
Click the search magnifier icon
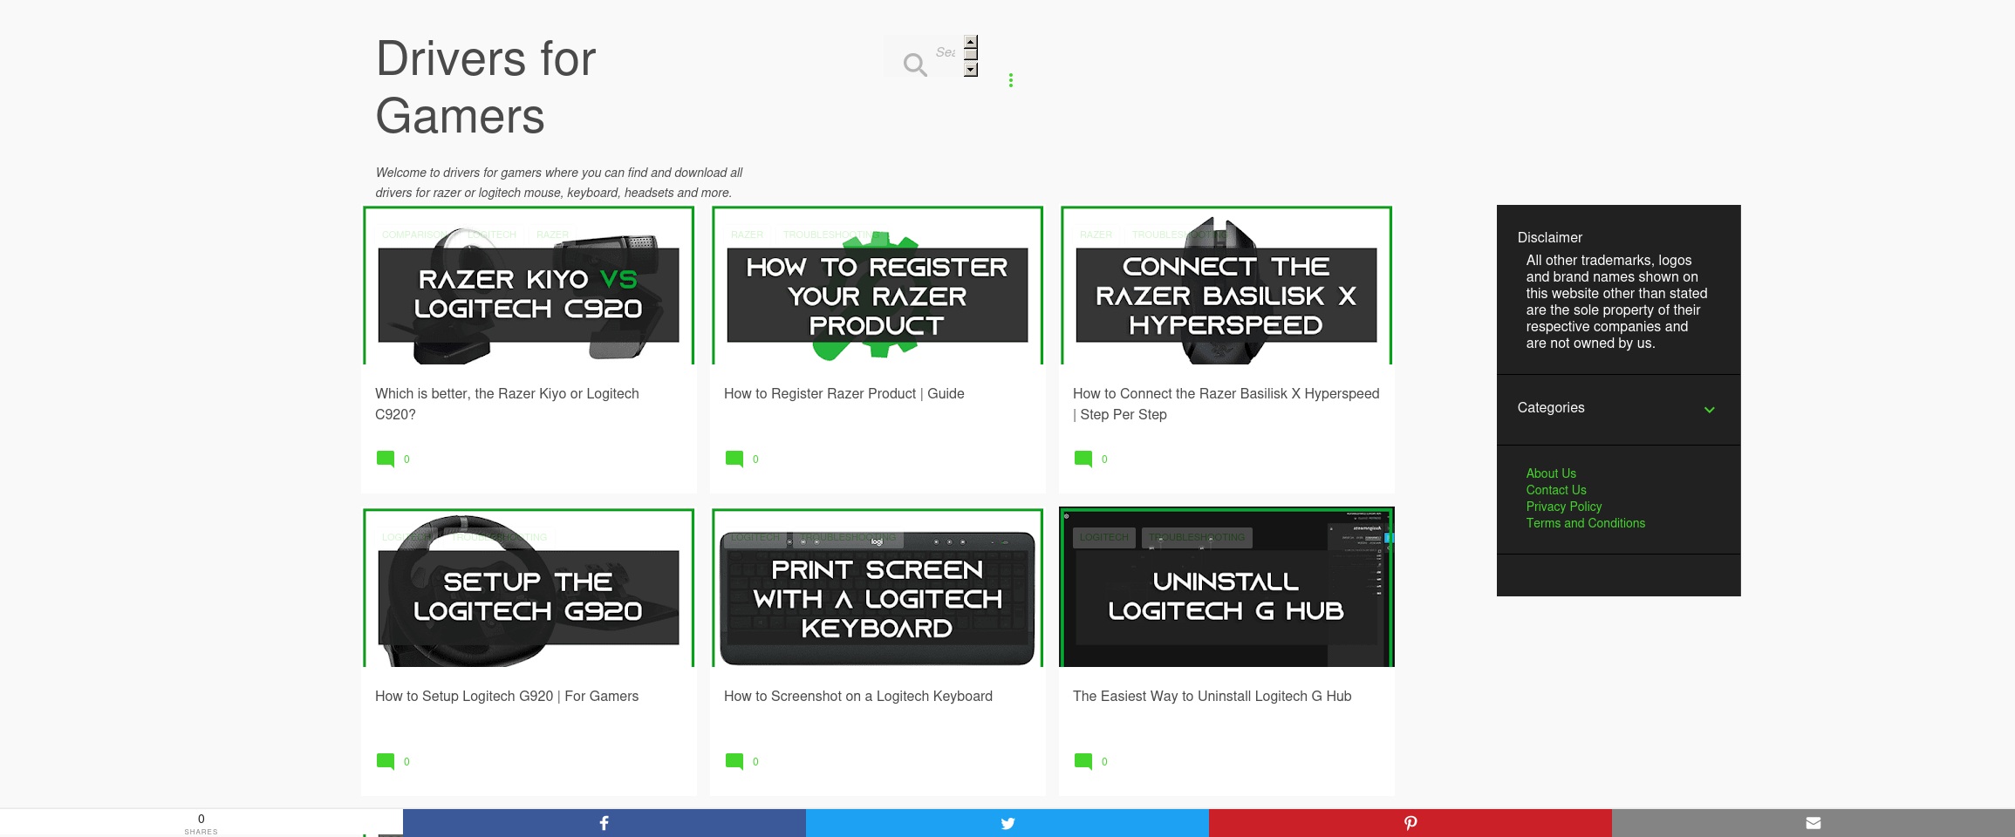914,65
